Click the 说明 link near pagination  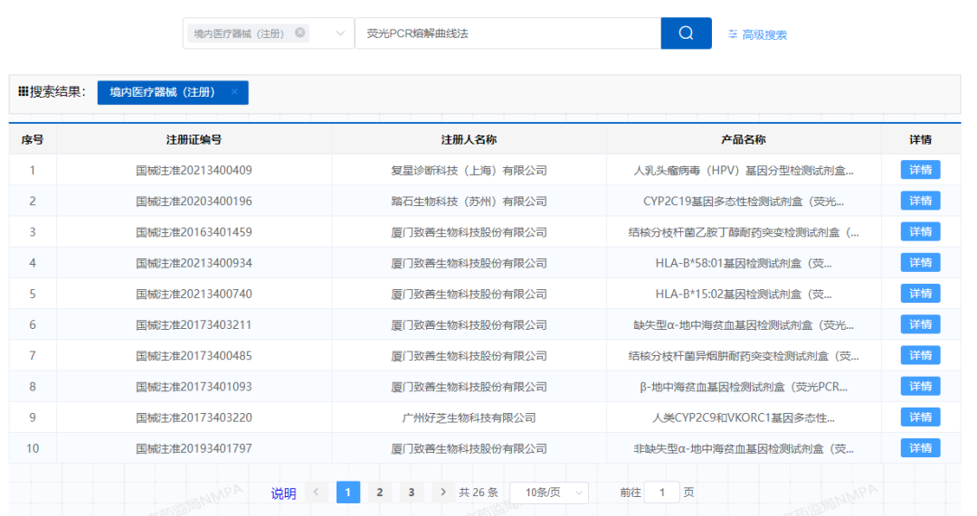tap(283, 493)
